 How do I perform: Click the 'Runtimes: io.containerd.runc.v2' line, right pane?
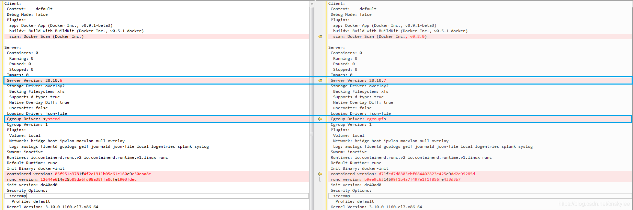pyautogui.click(x=411, y=157)
